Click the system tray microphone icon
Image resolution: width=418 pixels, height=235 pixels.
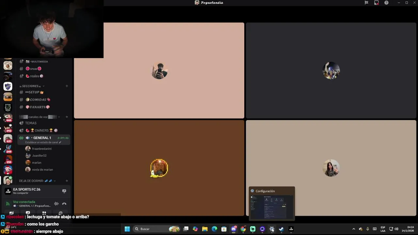coord(368,229)
